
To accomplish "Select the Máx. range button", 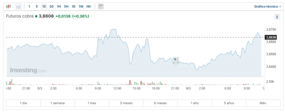I will point(263,103).
